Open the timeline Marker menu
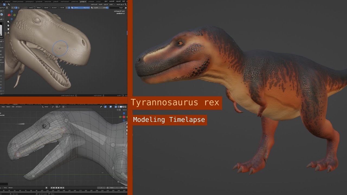 pos(11,188)
